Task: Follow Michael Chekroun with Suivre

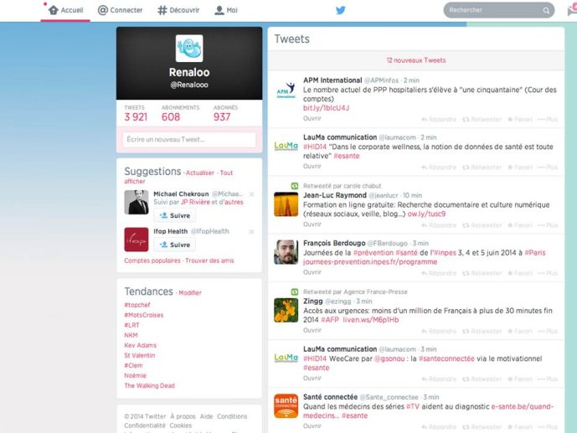Action: point(175,215)
